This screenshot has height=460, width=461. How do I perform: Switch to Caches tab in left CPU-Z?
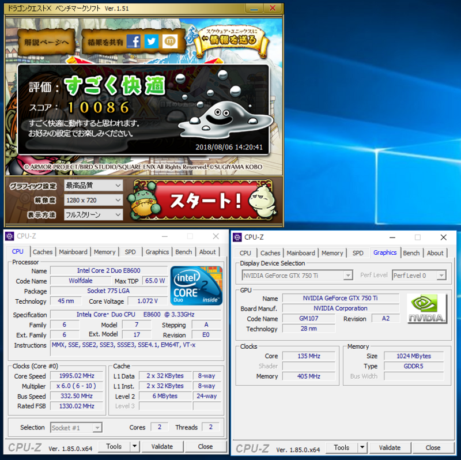coord(43,252)
